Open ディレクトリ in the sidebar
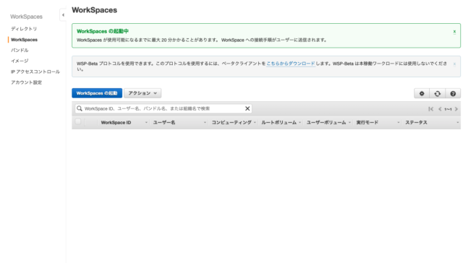 pos(24,29)
